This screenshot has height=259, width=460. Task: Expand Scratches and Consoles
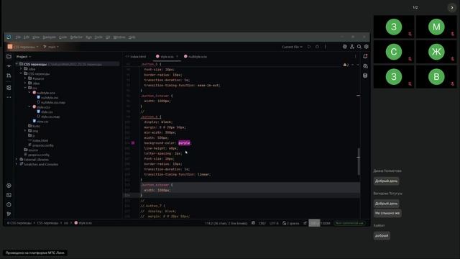pyautogui.click(x=17, y=164)
